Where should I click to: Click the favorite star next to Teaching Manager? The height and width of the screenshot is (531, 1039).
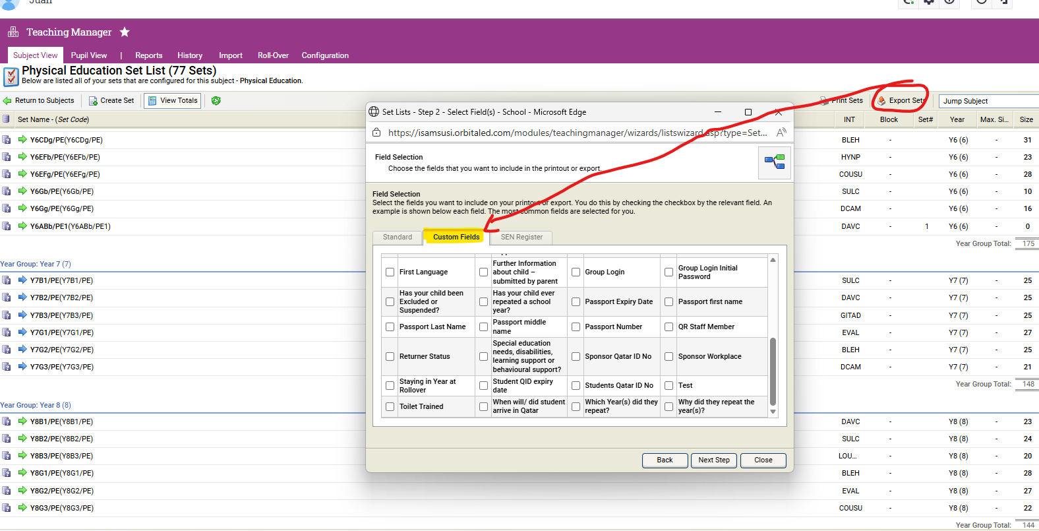coord(125,32)
